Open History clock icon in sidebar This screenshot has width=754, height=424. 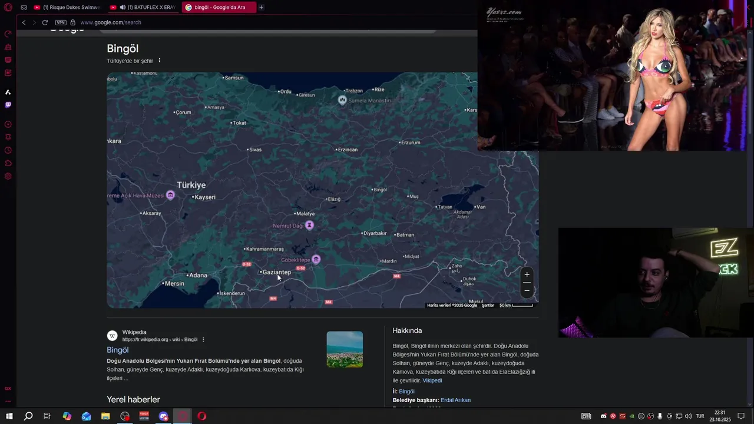tap(8, 150)
